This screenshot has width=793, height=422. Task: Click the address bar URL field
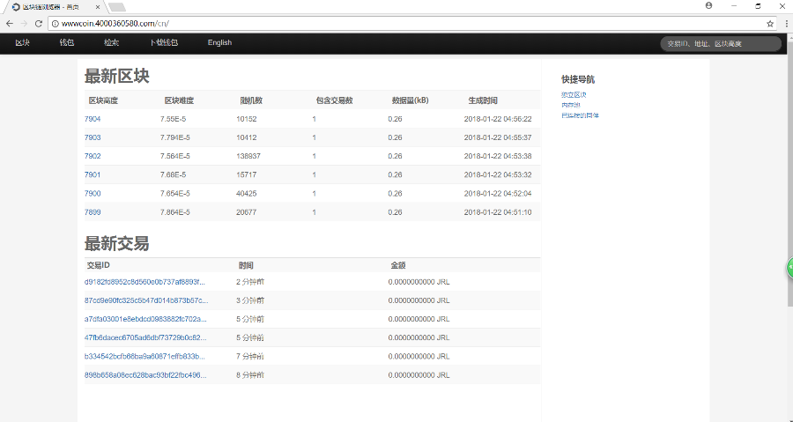tap(412, 23)
